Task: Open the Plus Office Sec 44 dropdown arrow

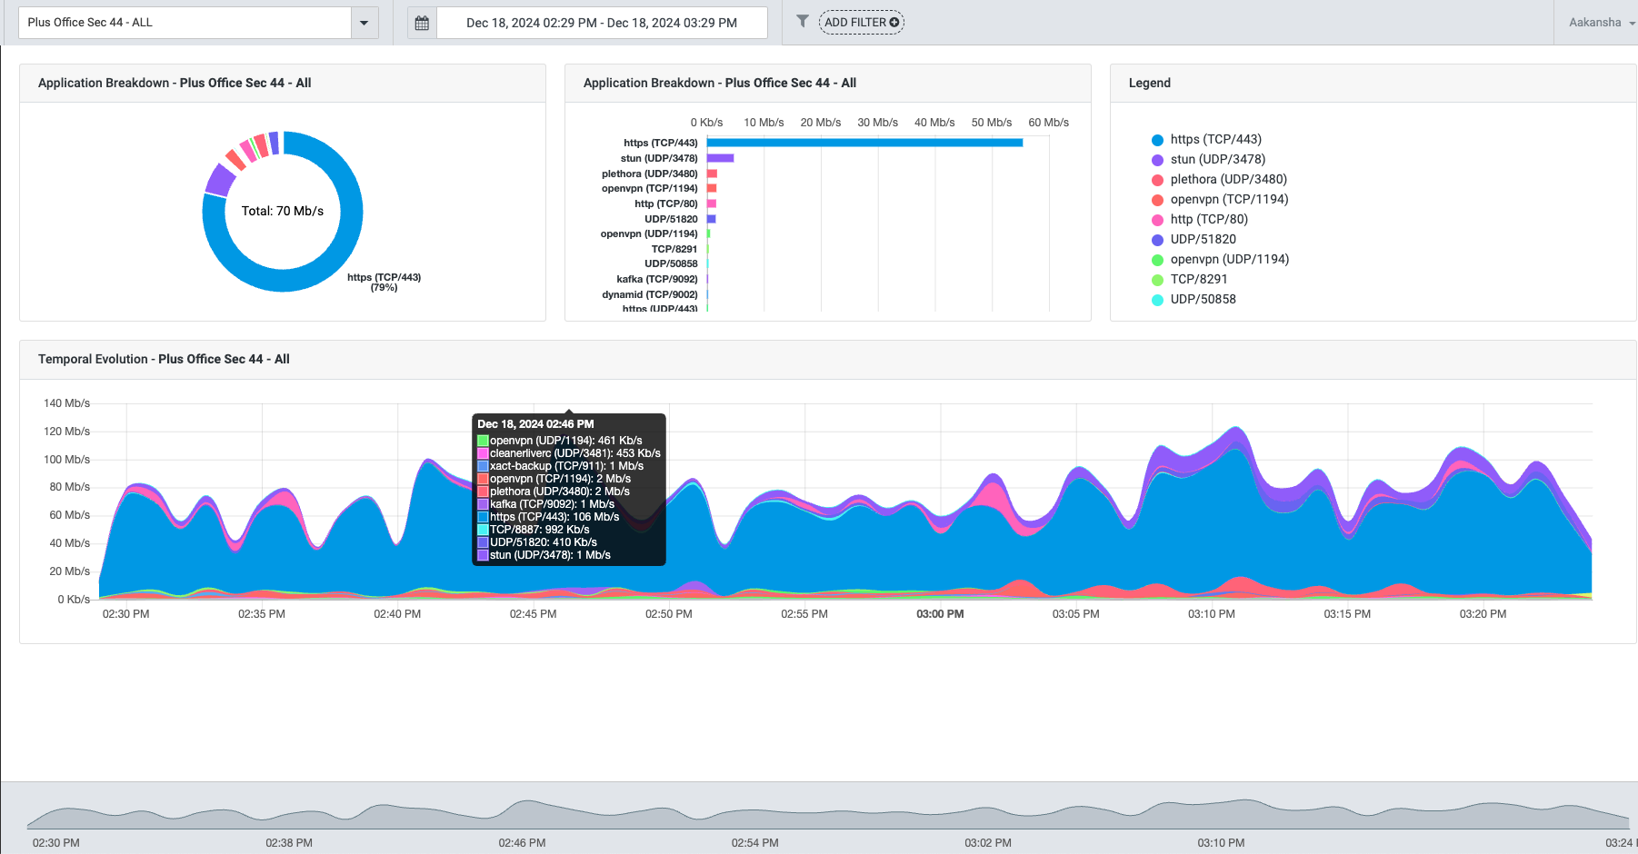Action: click(365, 23)
